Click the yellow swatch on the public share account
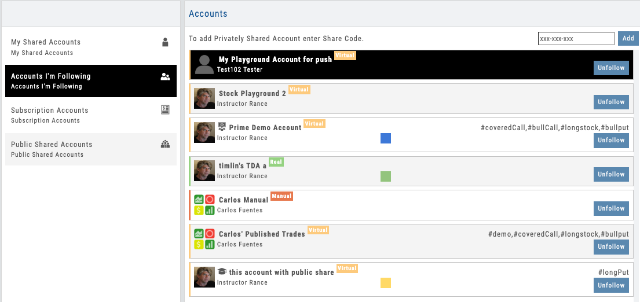The width and height of the screenshot is (640, 302). pyautogui.click(x=386, y=283)
